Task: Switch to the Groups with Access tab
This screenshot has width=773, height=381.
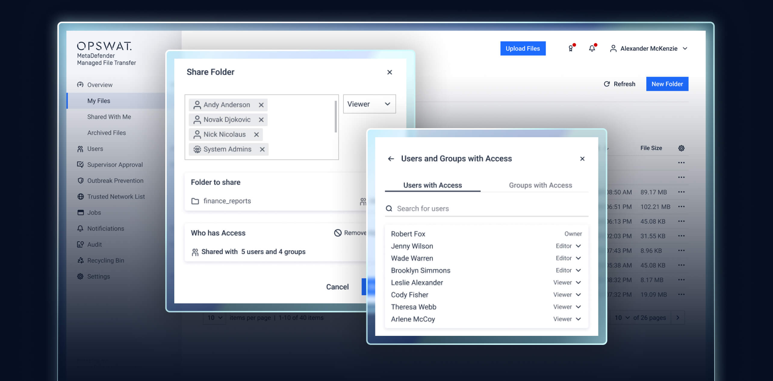Action: coord(540,185)
